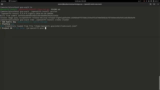Click the green openshift-install file name
The height and width of the screenshot is (90, 160).
pos(8,9)
